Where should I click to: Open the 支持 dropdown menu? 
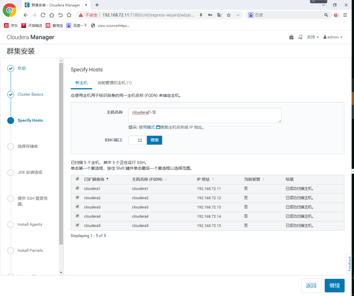pos(313,37)
